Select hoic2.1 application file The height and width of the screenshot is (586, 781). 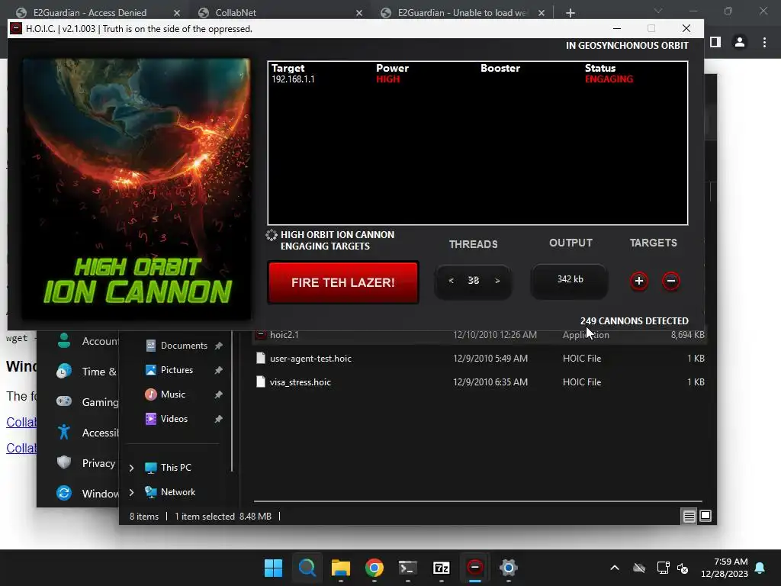click(x=479, y=335)
